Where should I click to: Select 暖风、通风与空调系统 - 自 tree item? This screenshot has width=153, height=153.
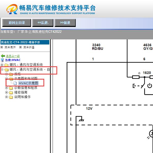(x=30, y=69)
